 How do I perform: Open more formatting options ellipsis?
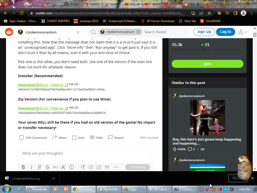tap(116, 167)
